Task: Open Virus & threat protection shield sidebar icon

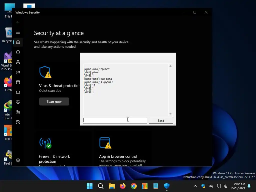Action: pos(18,52)
